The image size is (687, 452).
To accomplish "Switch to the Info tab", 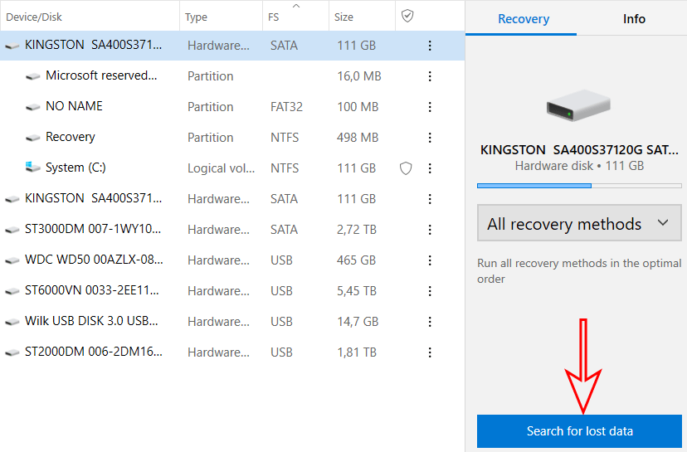I will [x=634, y=19].
